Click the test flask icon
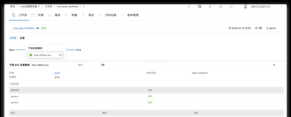 coord(83,15)
